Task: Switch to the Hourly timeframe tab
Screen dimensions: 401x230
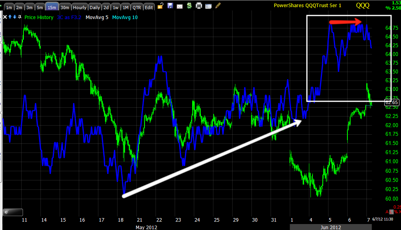Action: click(x=80, y=7)
